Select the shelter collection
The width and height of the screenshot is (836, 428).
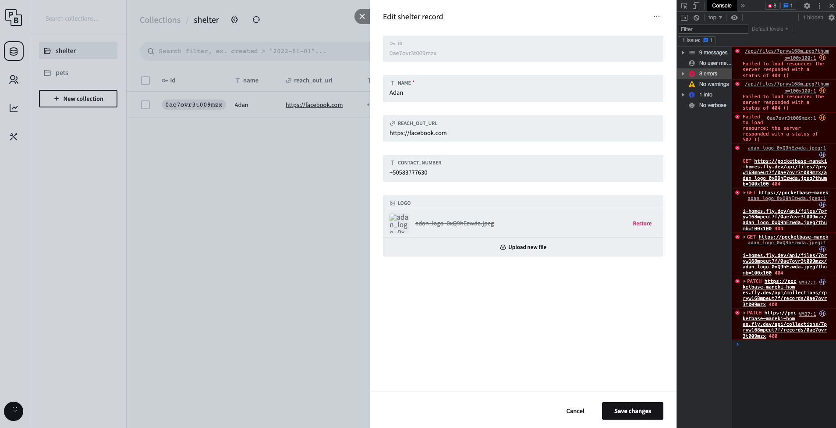[x=78, y=50]
